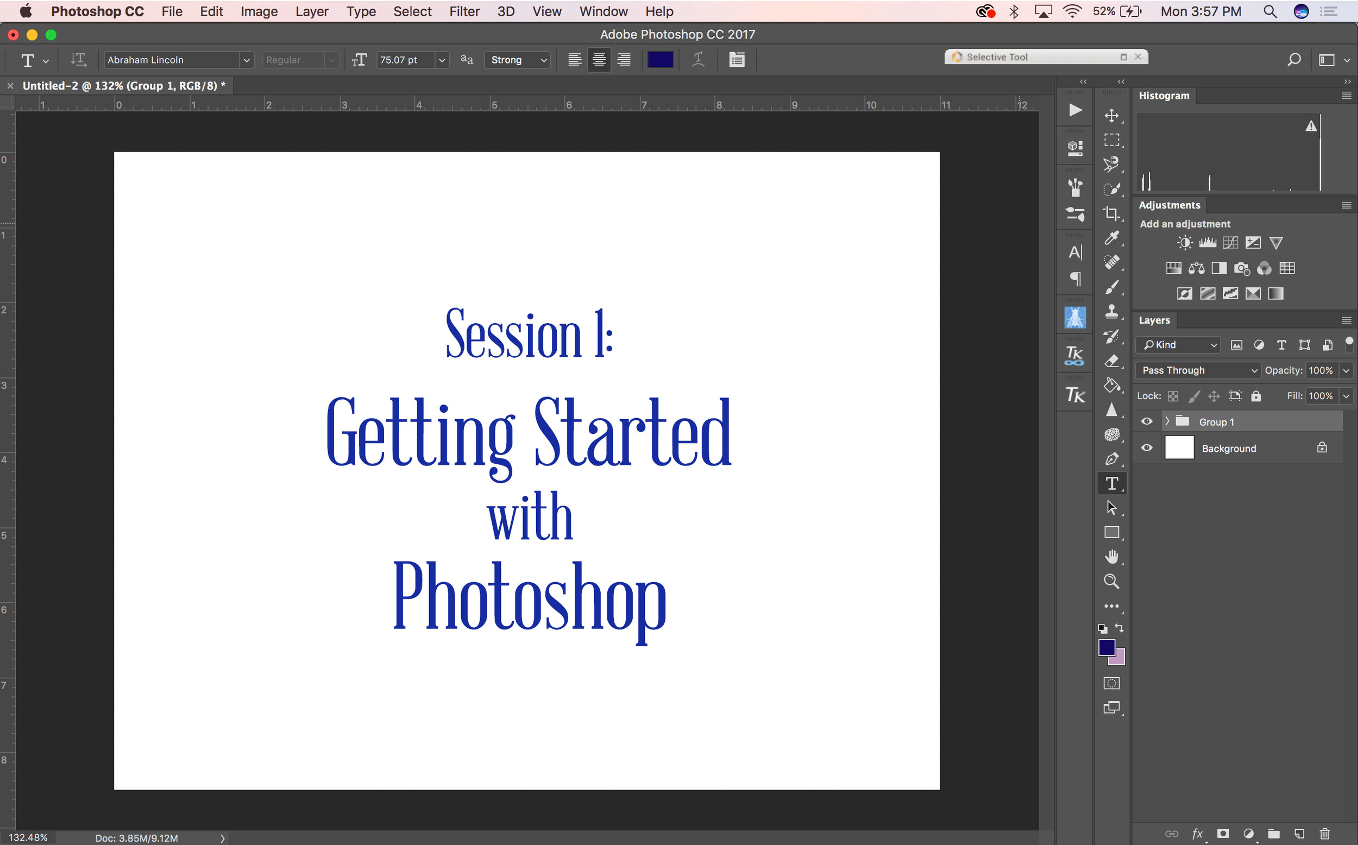The height and width of the screenshot is (845, 1358).
Task: Center align the text
Action: click(599, 59)
